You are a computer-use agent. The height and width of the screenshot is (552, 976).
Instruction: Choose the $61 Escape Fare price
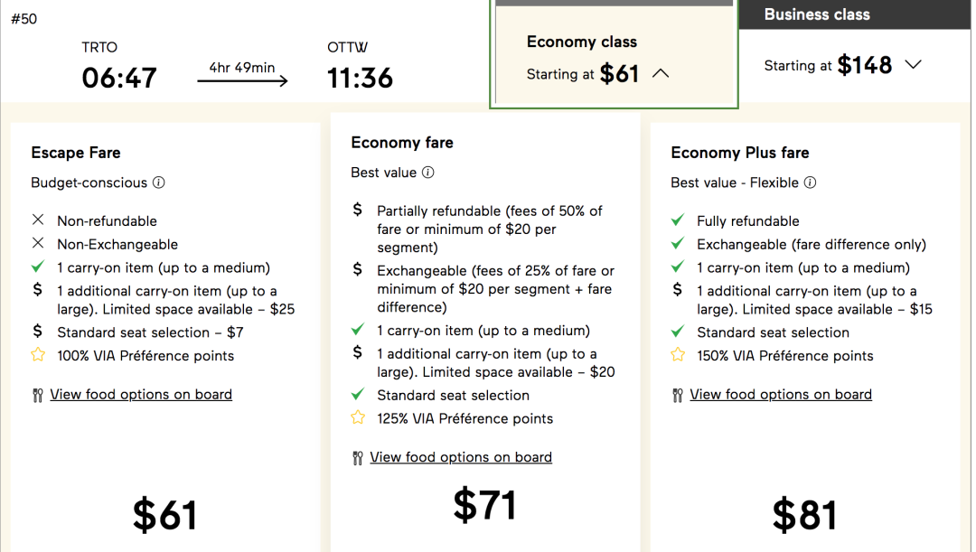coord(165,515)
